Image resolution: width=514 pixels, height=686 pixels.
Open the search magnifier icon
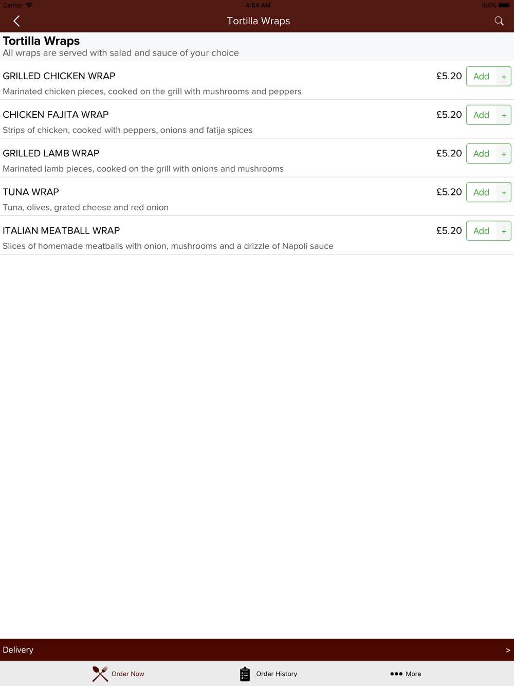click(x=499, y=21)
